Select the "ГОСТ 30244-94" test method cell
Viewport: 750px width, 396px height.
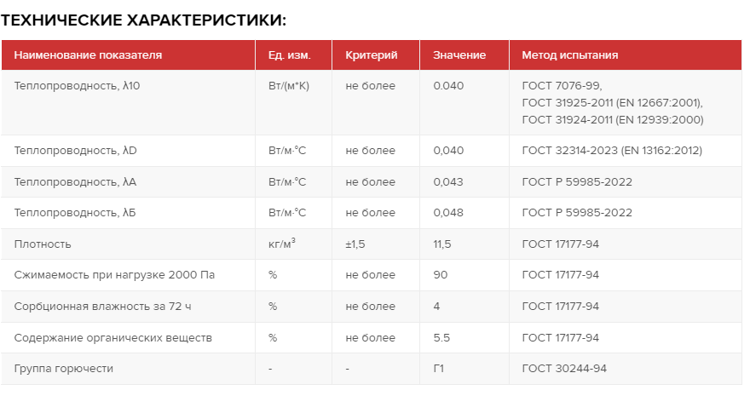pyautogui.click(x=563, y=369)
